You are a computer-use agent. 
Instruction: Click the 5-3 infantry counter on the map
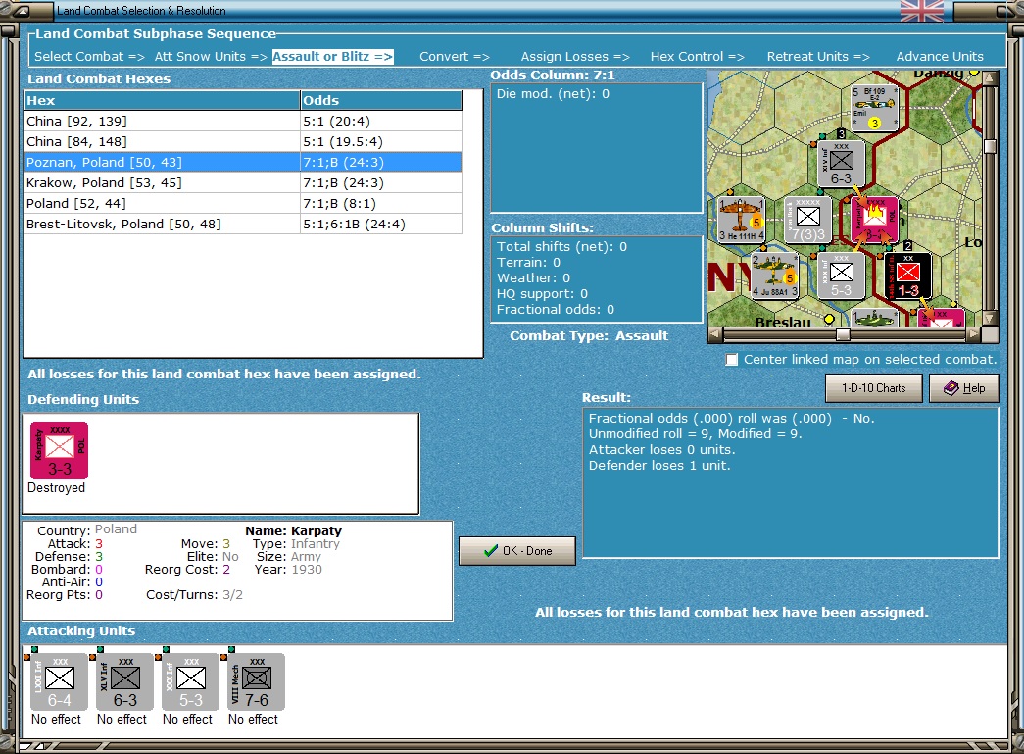tap(841, 276)
